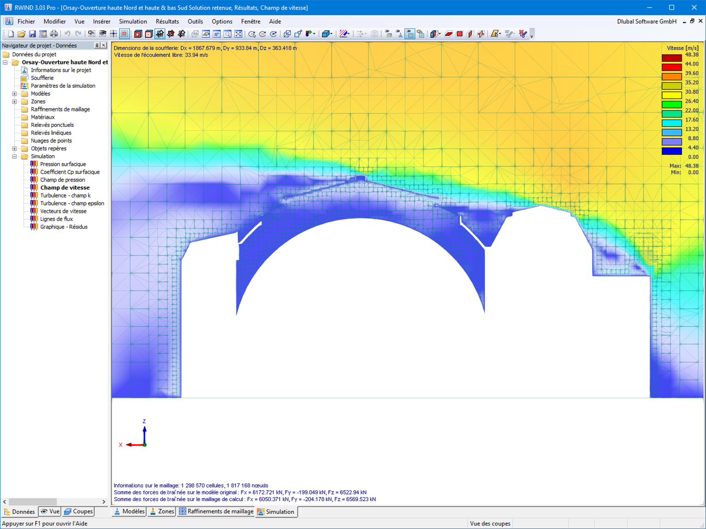Click the 44.00 red legend color swatch

[672, 67]
